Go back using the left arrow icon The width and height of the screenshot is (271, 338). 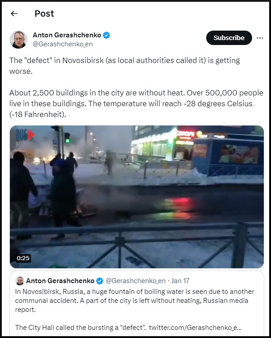tap(14, 14)
